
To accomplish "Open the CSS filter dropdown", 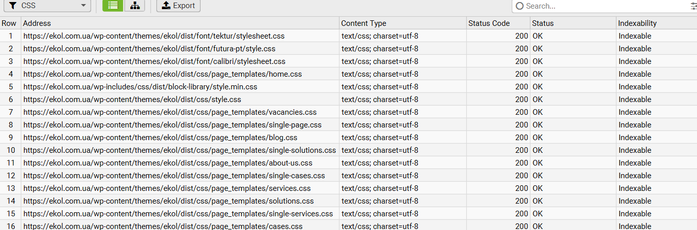I will [x=47, y=6].
